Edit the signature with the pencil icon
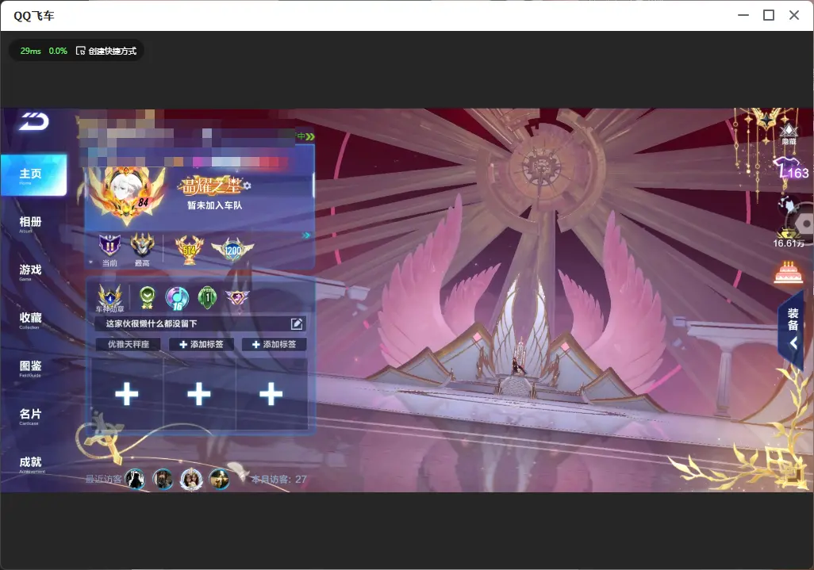Viewport: 814px width, 570px height. 297,324
